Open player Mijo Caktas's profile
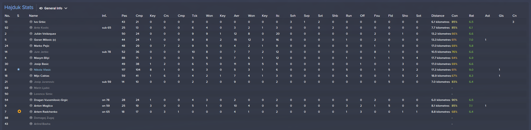Viewport: 531px width, 130px height. [x=41, y=76]
